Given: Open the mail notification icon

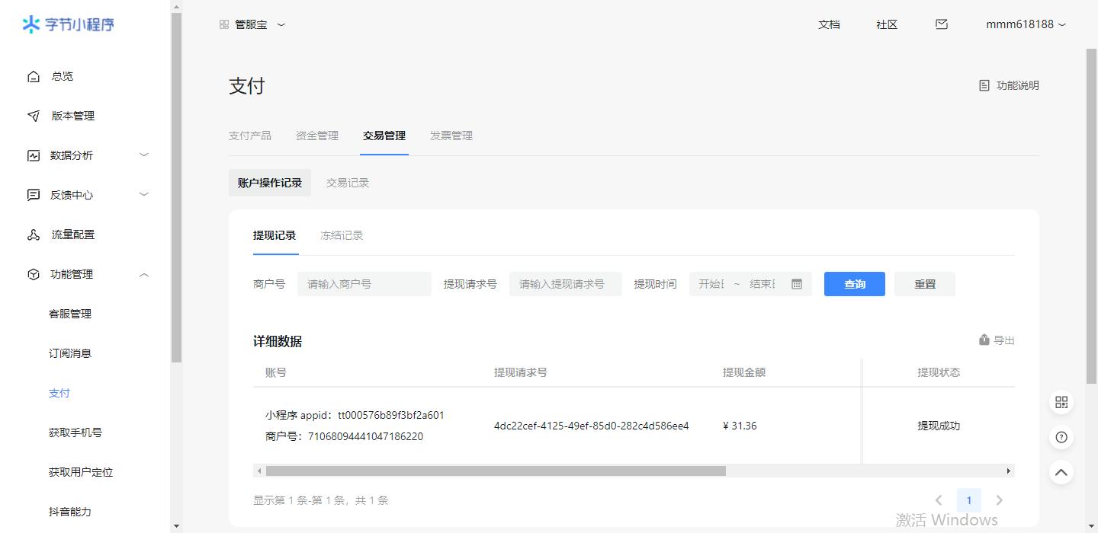Looking at the screenshot, I should 942,24.
